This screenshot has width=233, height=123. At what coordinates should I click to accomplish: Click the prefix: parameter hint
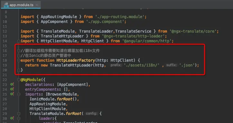pyautogui.click(x=116, y=65)
